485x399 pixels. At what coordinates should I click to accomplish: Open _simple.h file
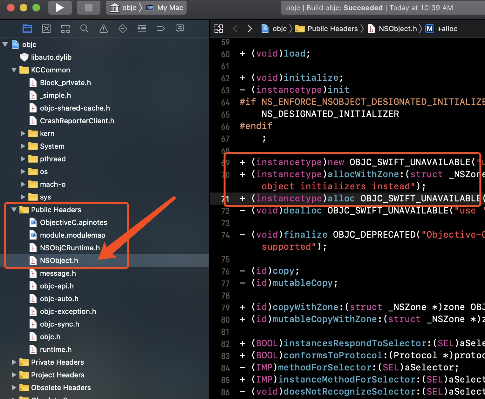[x=105, y=95]
